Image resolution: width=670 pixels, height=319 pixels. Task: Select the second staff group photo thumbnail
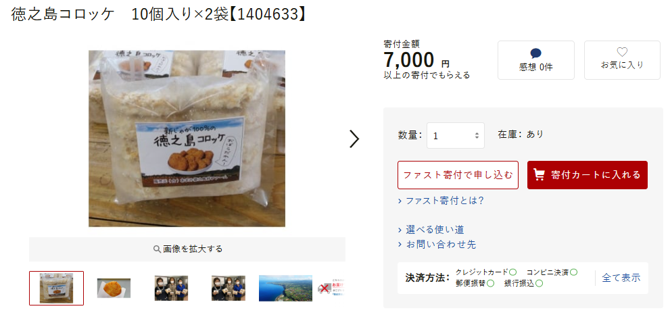(x=229, y=289)
